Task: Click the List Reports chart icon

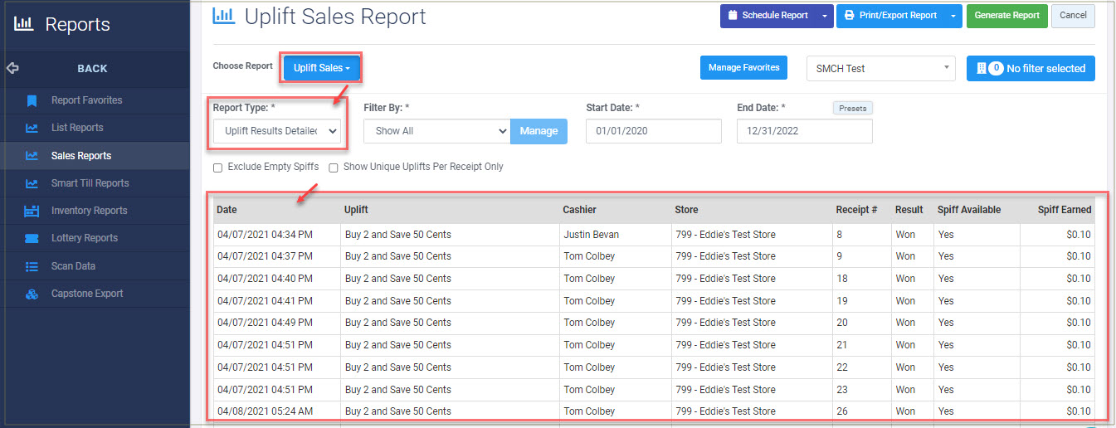Action: click(x=32, y=128)
